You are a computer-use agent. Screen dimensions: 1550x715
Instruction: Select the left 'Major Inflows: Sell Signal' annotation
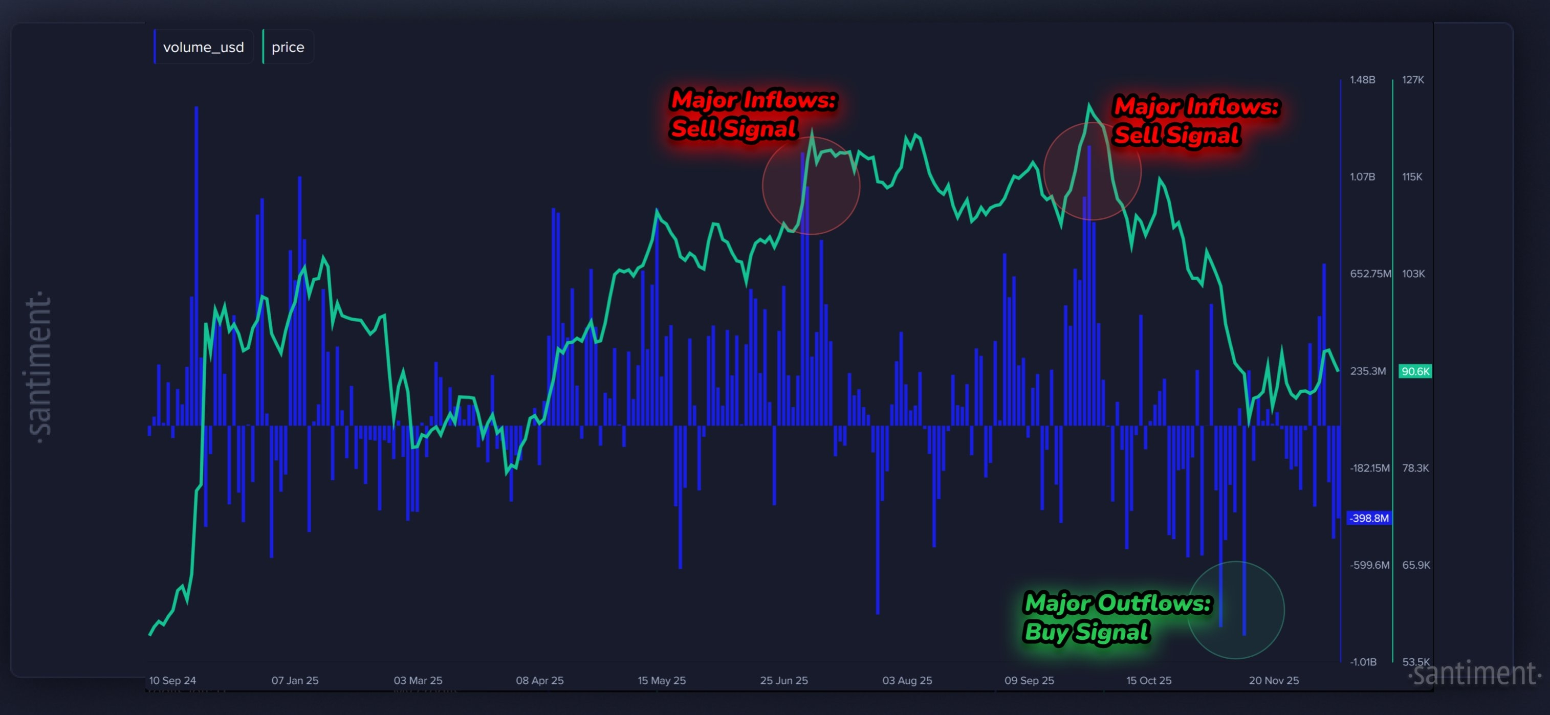(753, 114)
